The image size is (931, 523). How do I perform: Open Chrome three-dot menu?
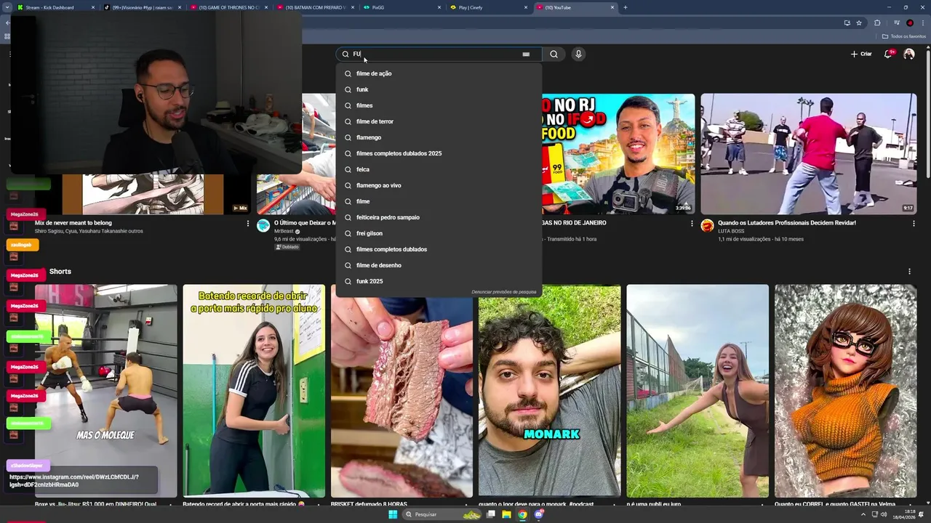(x=923, y=23)
